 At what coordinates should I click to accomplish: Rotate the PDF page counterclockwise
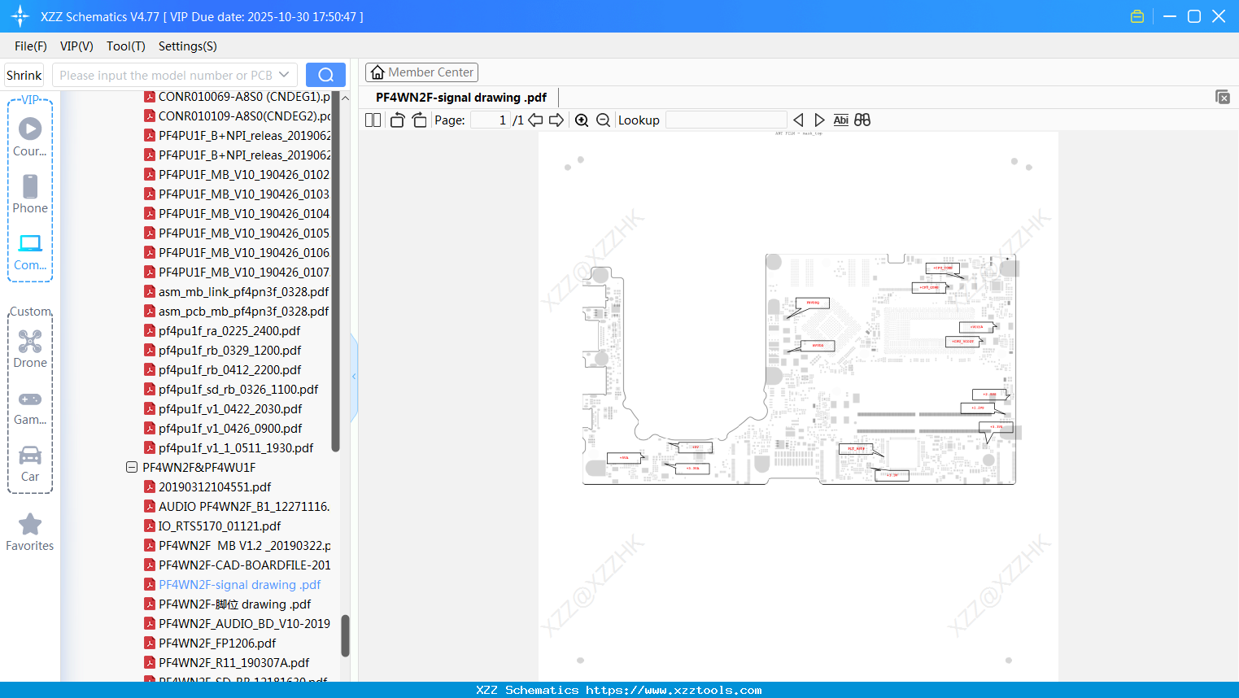point(397,120)
